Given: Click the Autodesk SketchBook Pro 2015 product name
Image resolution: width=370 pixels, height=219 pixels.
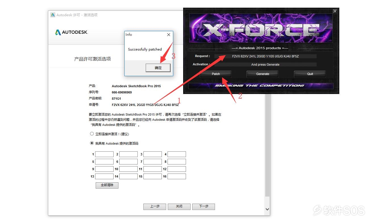Looking at the screenshot, I should click(136, 86).
